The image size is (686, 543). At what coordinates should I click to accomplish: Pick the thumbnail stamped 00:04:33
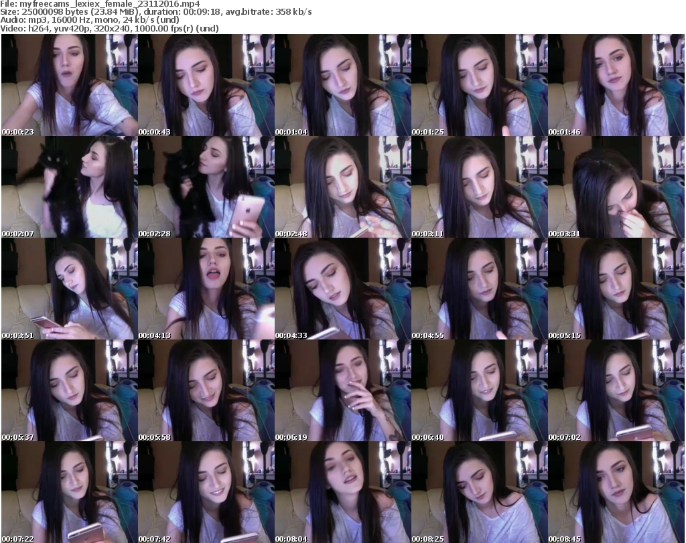(343, 289)
